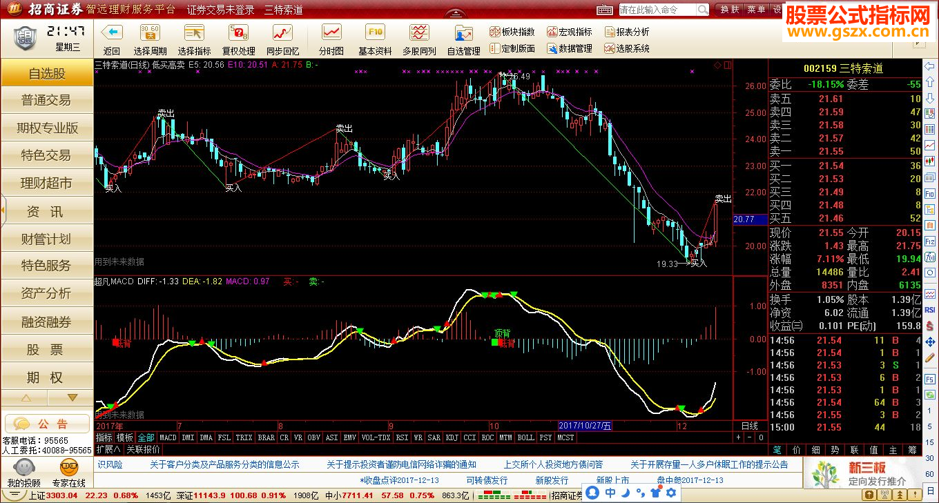This screenshot has height=503, width=939.
Task: Switch indicator to VOL-TDX
Action: coord(376,437)
